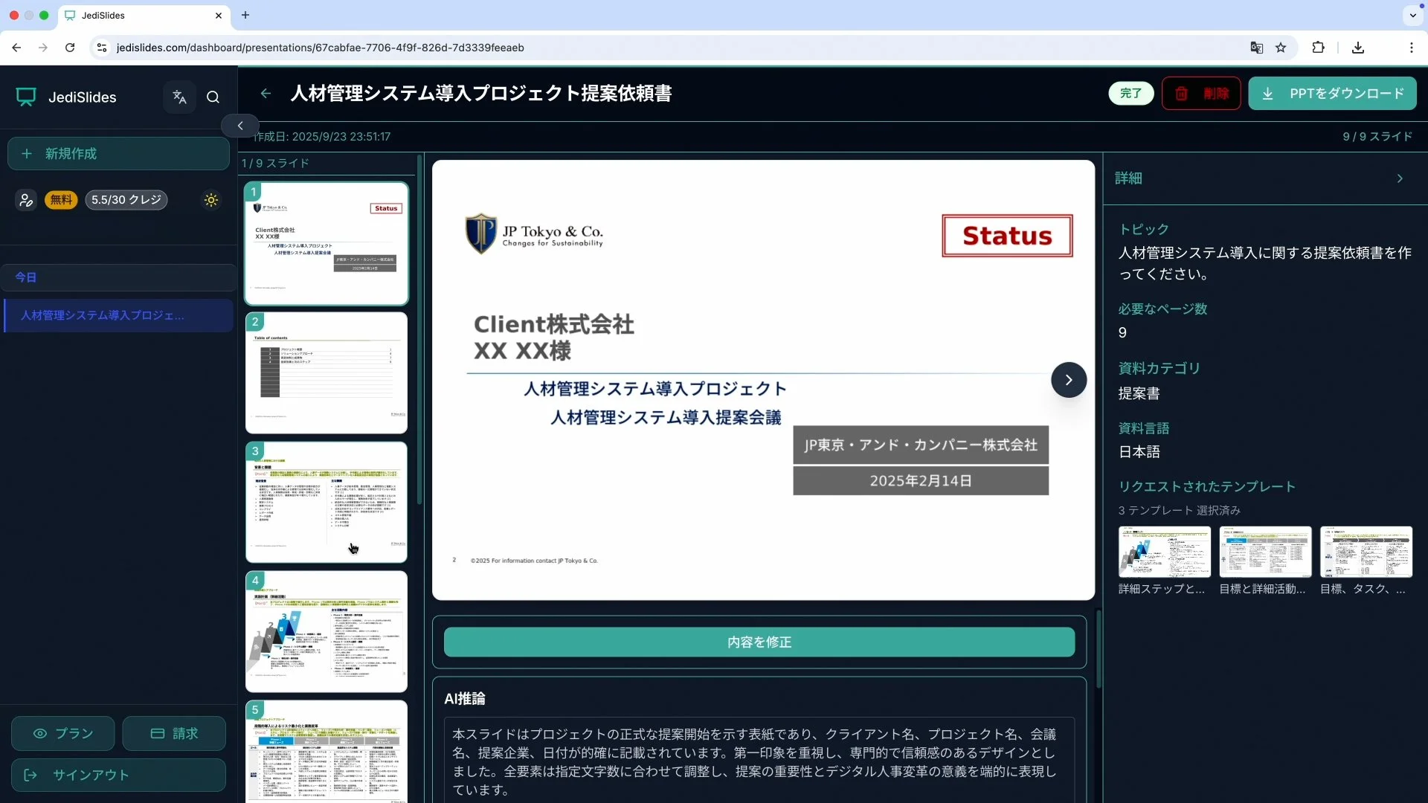1428x803 pixels.
Task: Click the 内容を修正 button
Action: (759, 642)
